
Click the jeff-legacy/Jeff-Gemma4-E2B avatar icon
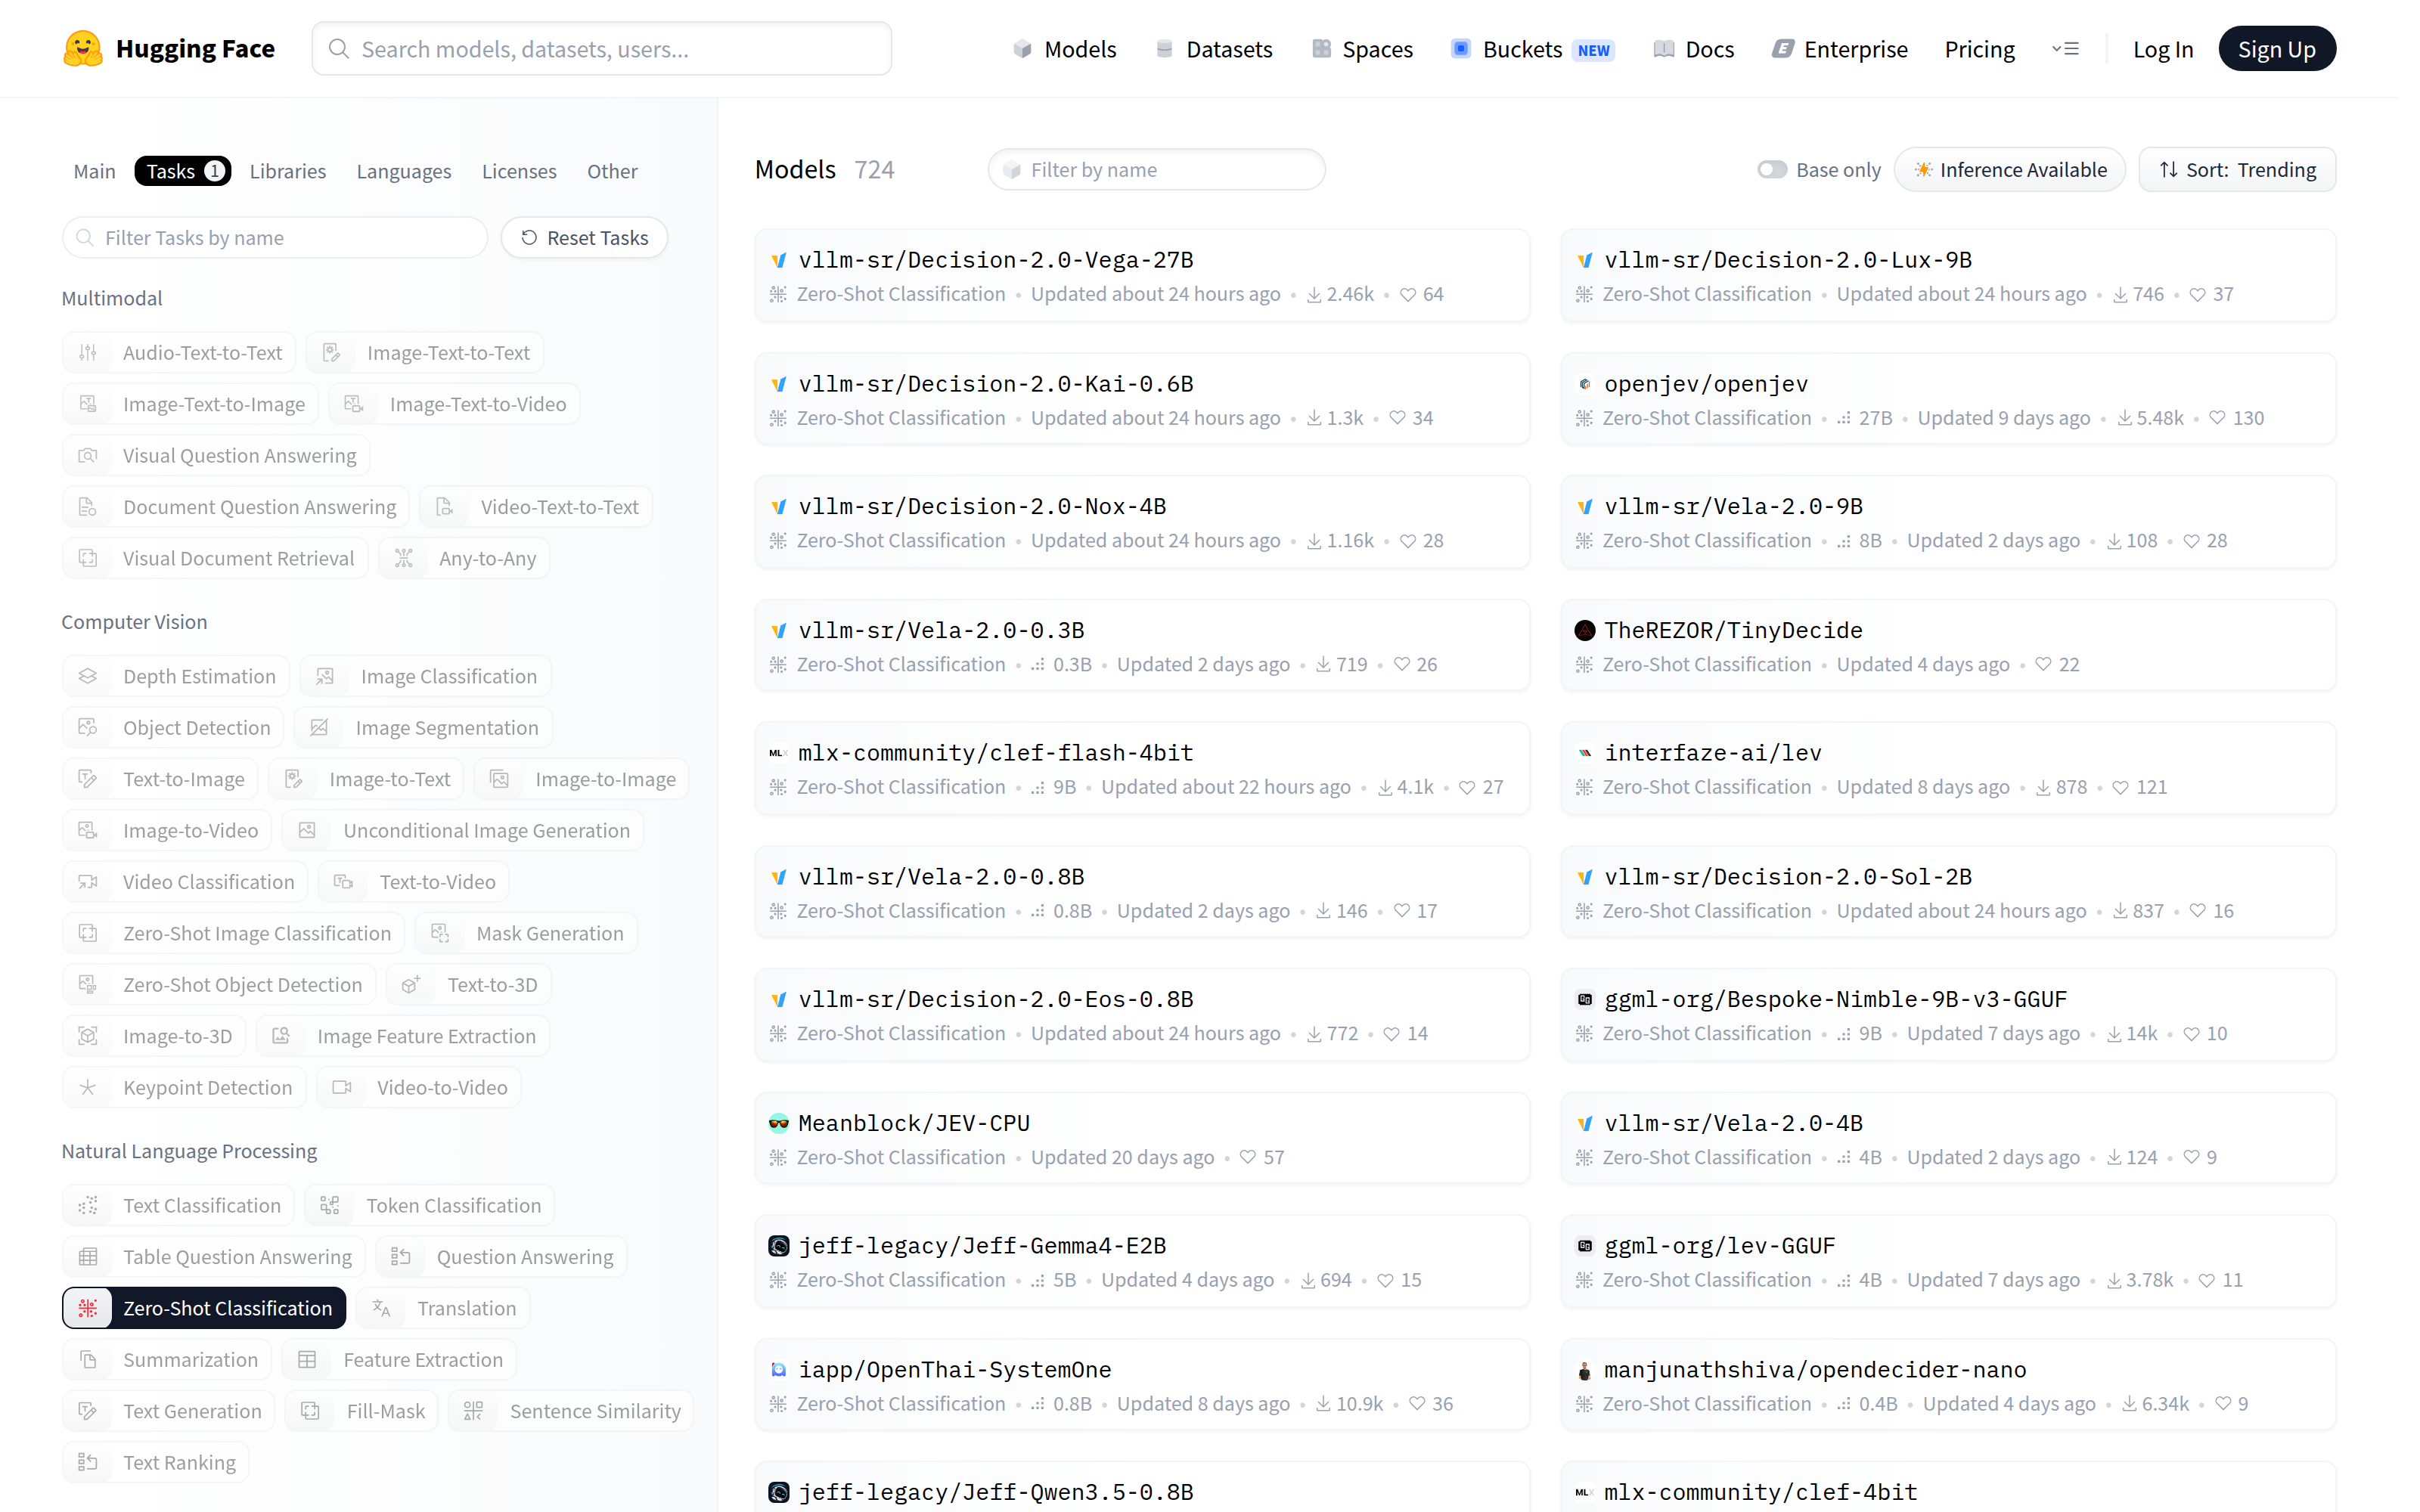(779, 1246)
